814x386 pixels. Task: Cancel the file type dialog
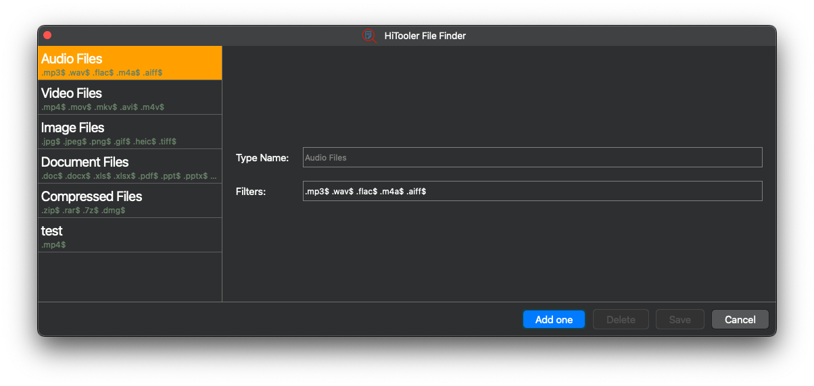point(740,320)
